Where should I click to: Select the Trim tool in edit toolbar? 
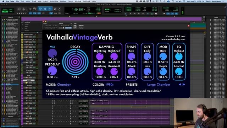click(x=40, y=9)
